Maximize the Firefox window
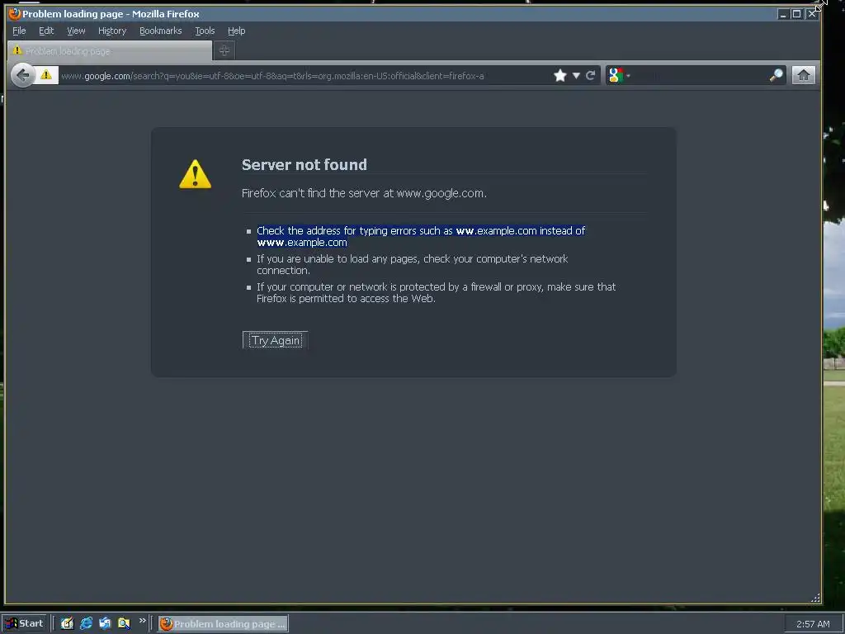This screenshot has height=634, width=845. (x=796, y=14)
